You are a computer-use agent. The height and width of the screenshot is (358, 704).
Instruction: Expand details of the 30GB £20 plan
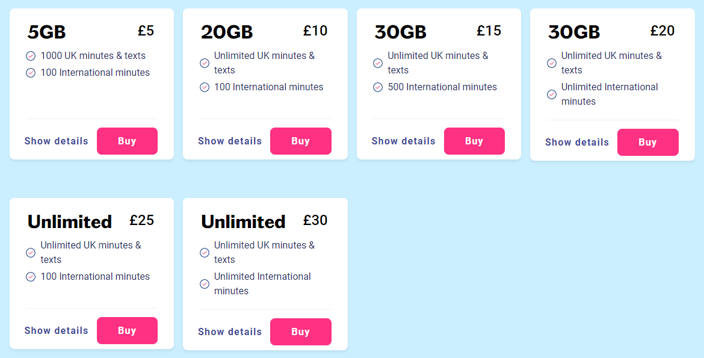[x=577, y=143]
